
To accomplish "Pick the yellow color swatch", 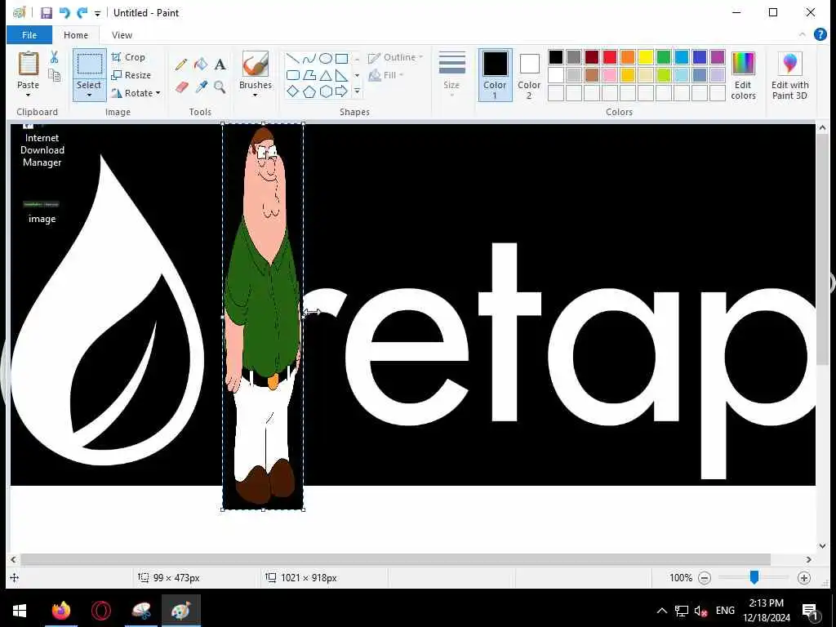I will tap(646, 57).
